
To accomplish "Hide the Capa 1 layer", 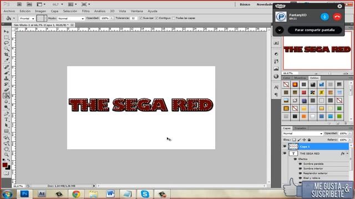I will [x=285, y=146].
